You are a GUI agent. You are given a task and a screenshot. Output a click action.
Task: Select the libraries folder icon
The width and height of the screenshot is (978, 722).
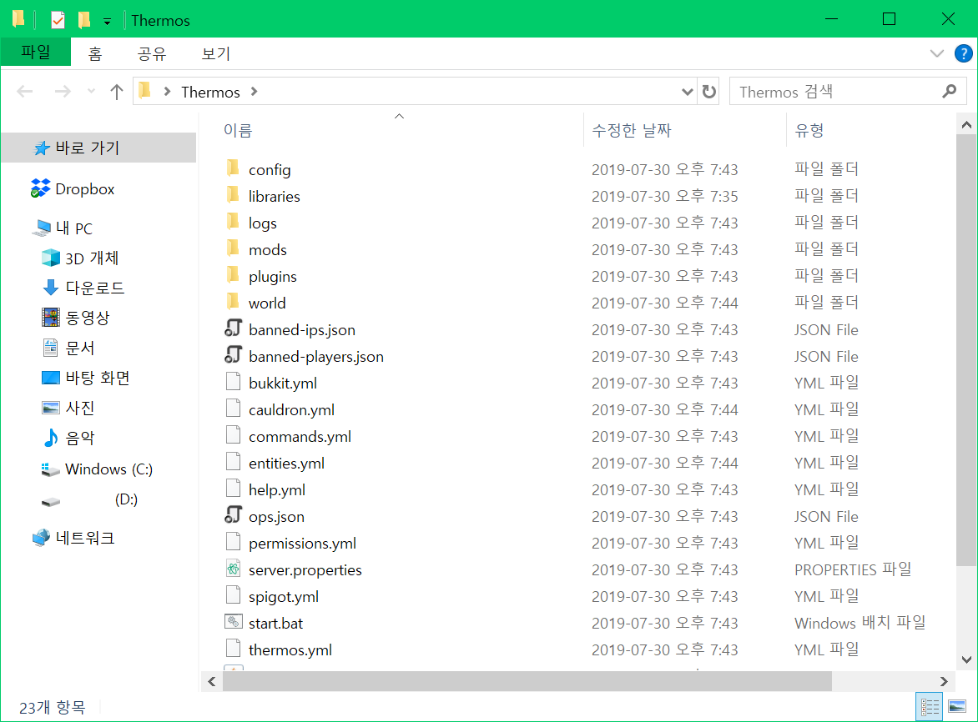pos(233,195)
